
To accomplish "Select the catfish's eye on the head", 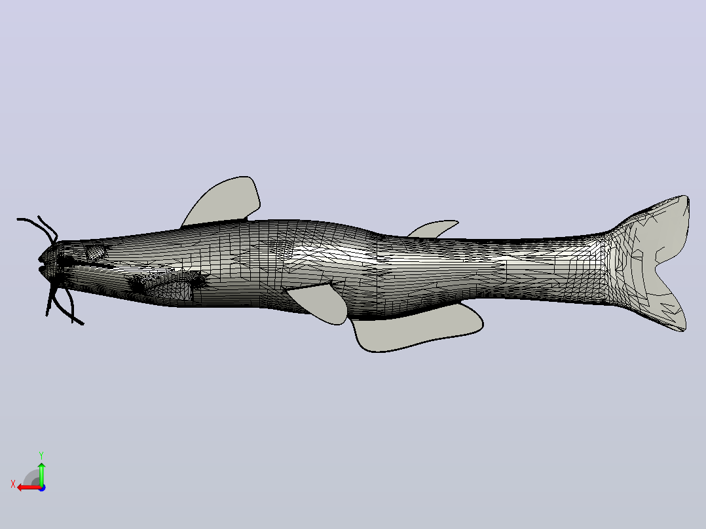I will (96, 252).
